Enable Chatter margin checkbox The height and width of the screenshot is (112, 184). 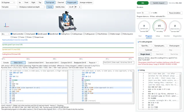click(109, 34)
